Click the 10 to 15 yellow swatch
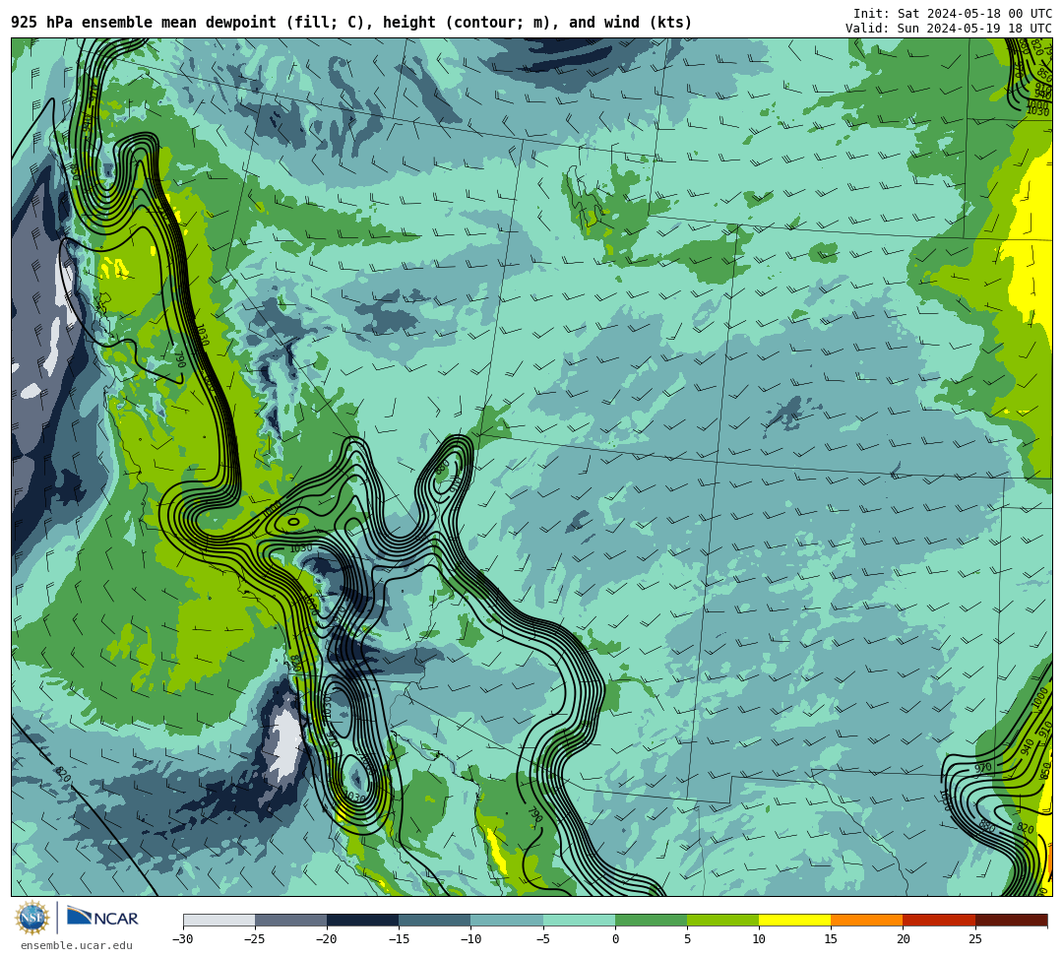 coord(794,920)
